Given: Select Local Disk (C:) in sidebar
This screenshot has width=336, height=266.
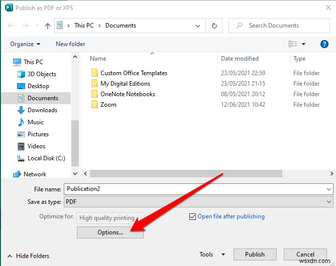Looking at the screenshot, I should pos(46,158).
